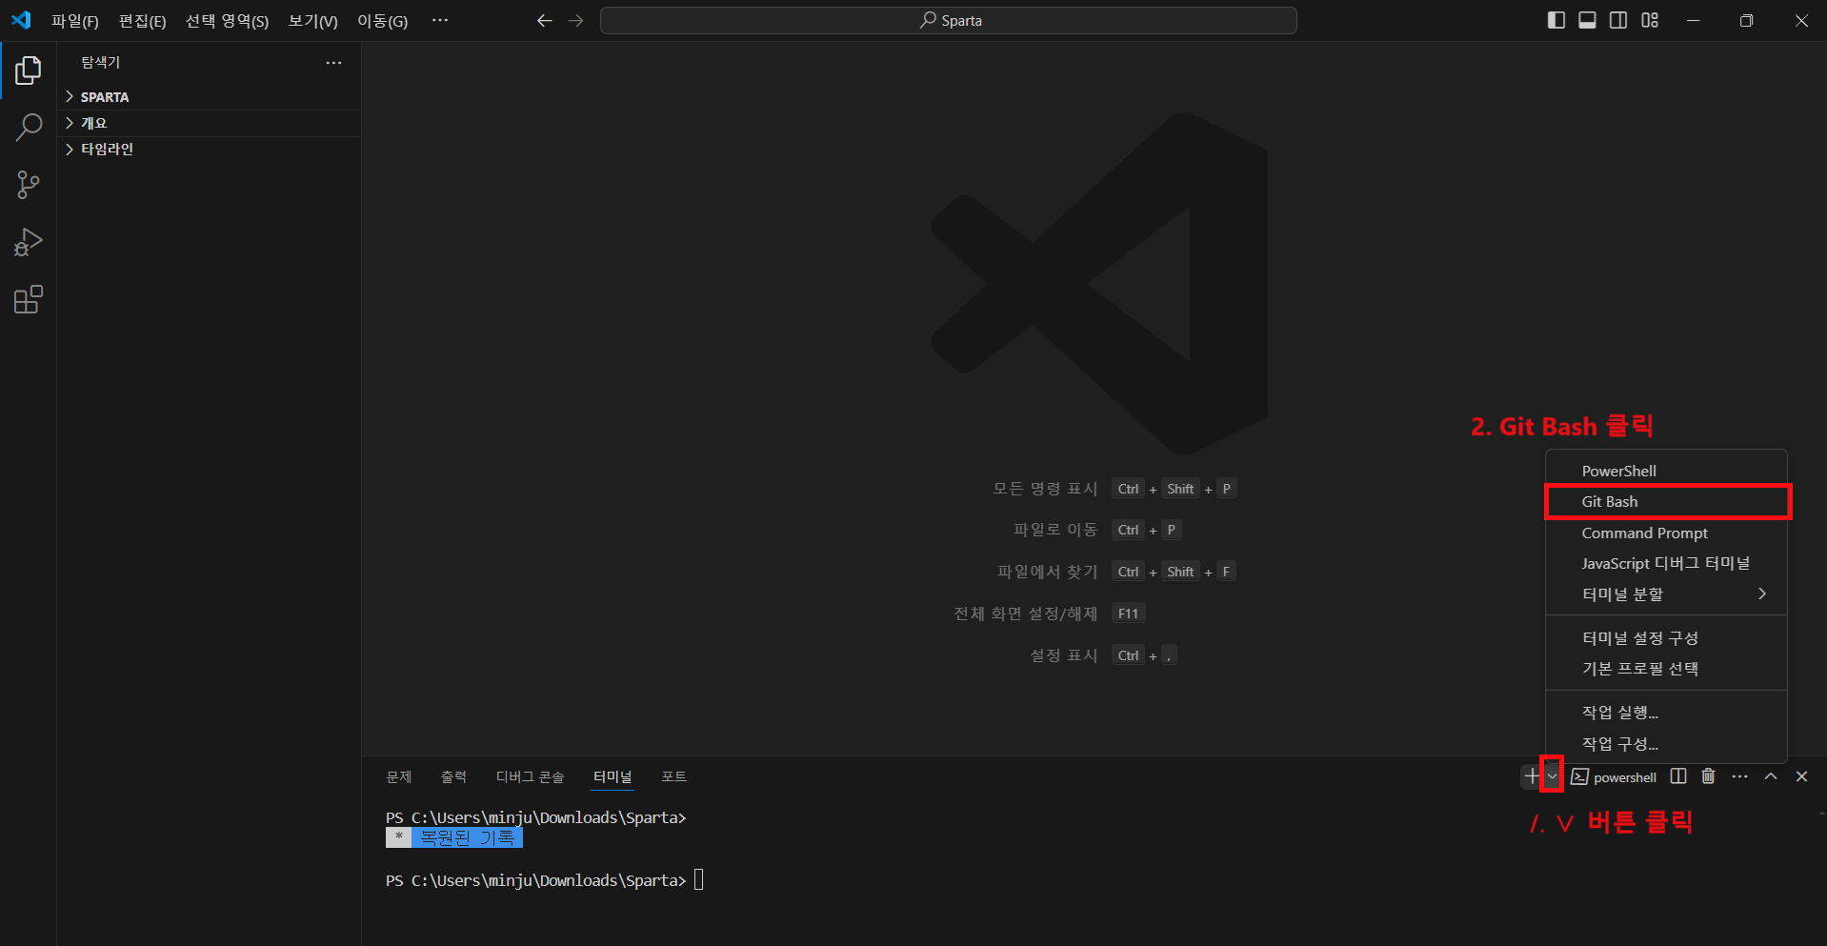The width and height of the screenshot is (1827, 946).
Task: Open the menu bar overflow ellipsis
Action: [439, 20]
